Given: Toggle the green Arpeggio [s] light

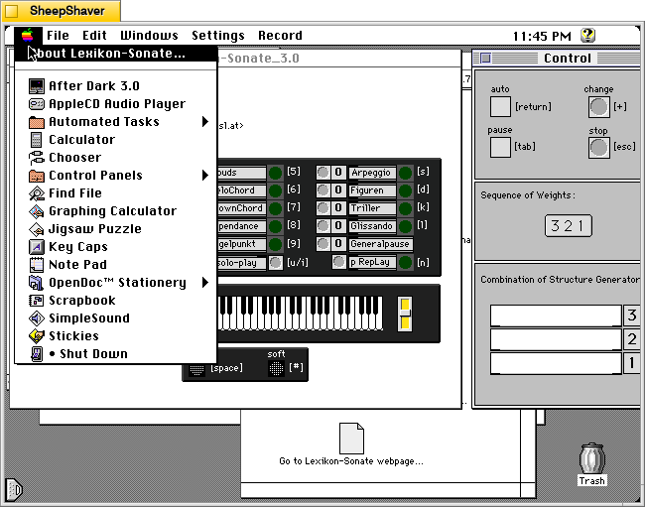Looking at the screenshot, I should tap(405, 173).
